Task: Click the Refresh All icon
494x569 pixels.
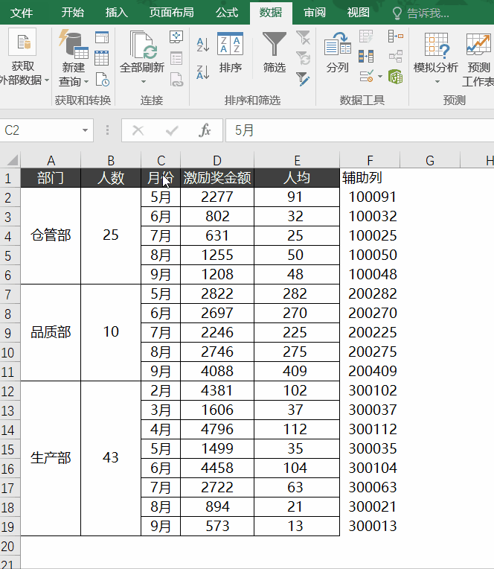Action: pyautogui.click(x=142, y=45)
